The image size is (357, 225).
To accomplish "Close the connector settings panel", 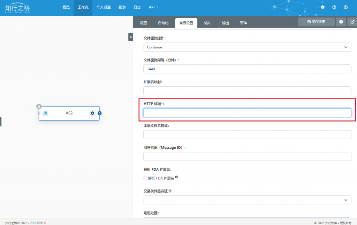I will tap(130, 37).
